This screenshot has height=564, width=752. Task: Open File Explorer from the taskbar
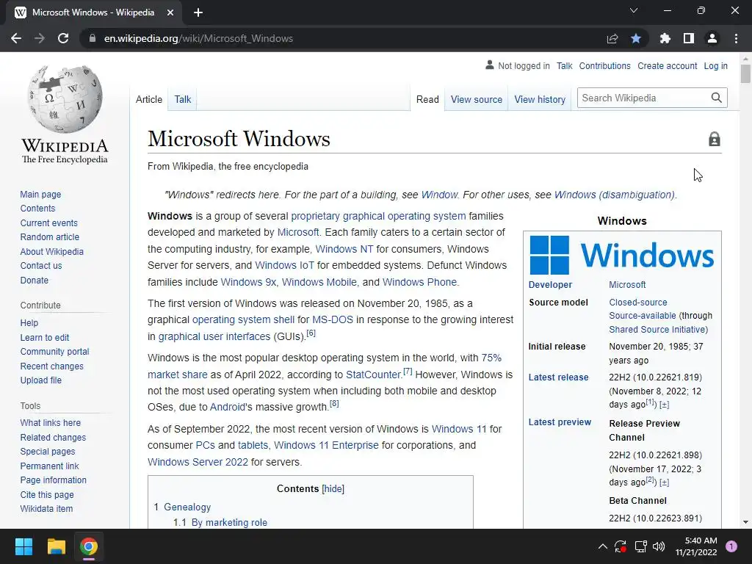tap(56, 546)
